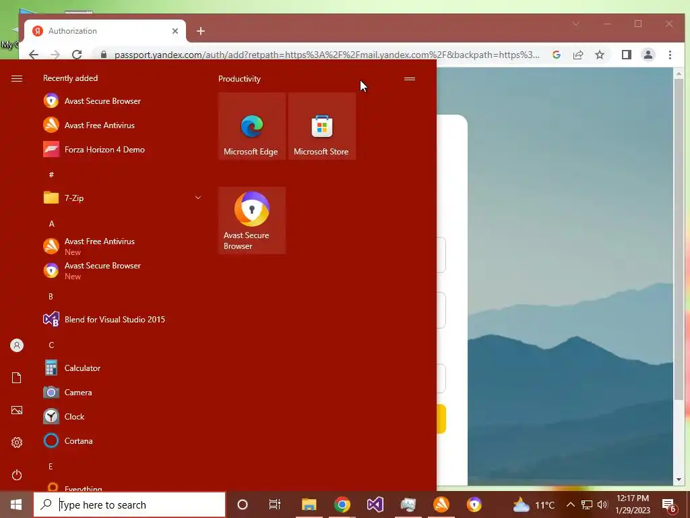Open the clock showing 12:17 PM

tap(633, 505)
